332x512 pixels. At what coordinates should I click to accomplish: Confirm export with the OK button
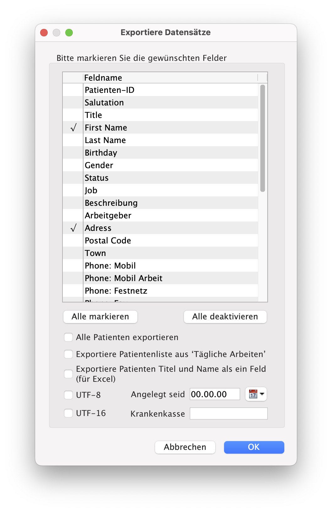point(254,447)
